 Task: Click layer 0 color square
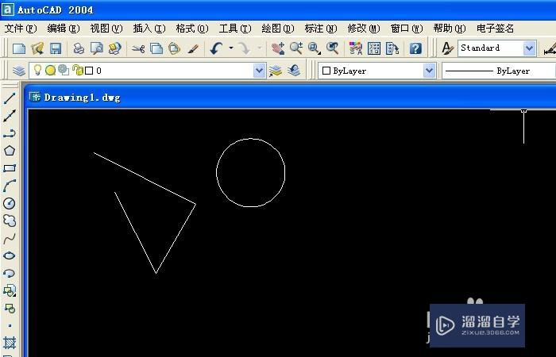(89, 71)
